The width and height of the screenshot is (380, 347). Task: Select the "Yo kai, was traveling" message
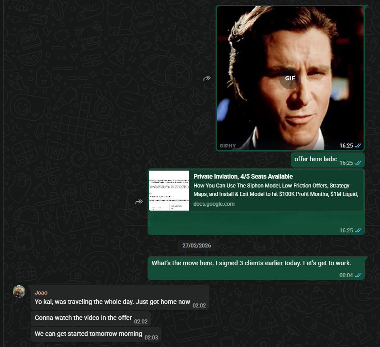point(112,302)
